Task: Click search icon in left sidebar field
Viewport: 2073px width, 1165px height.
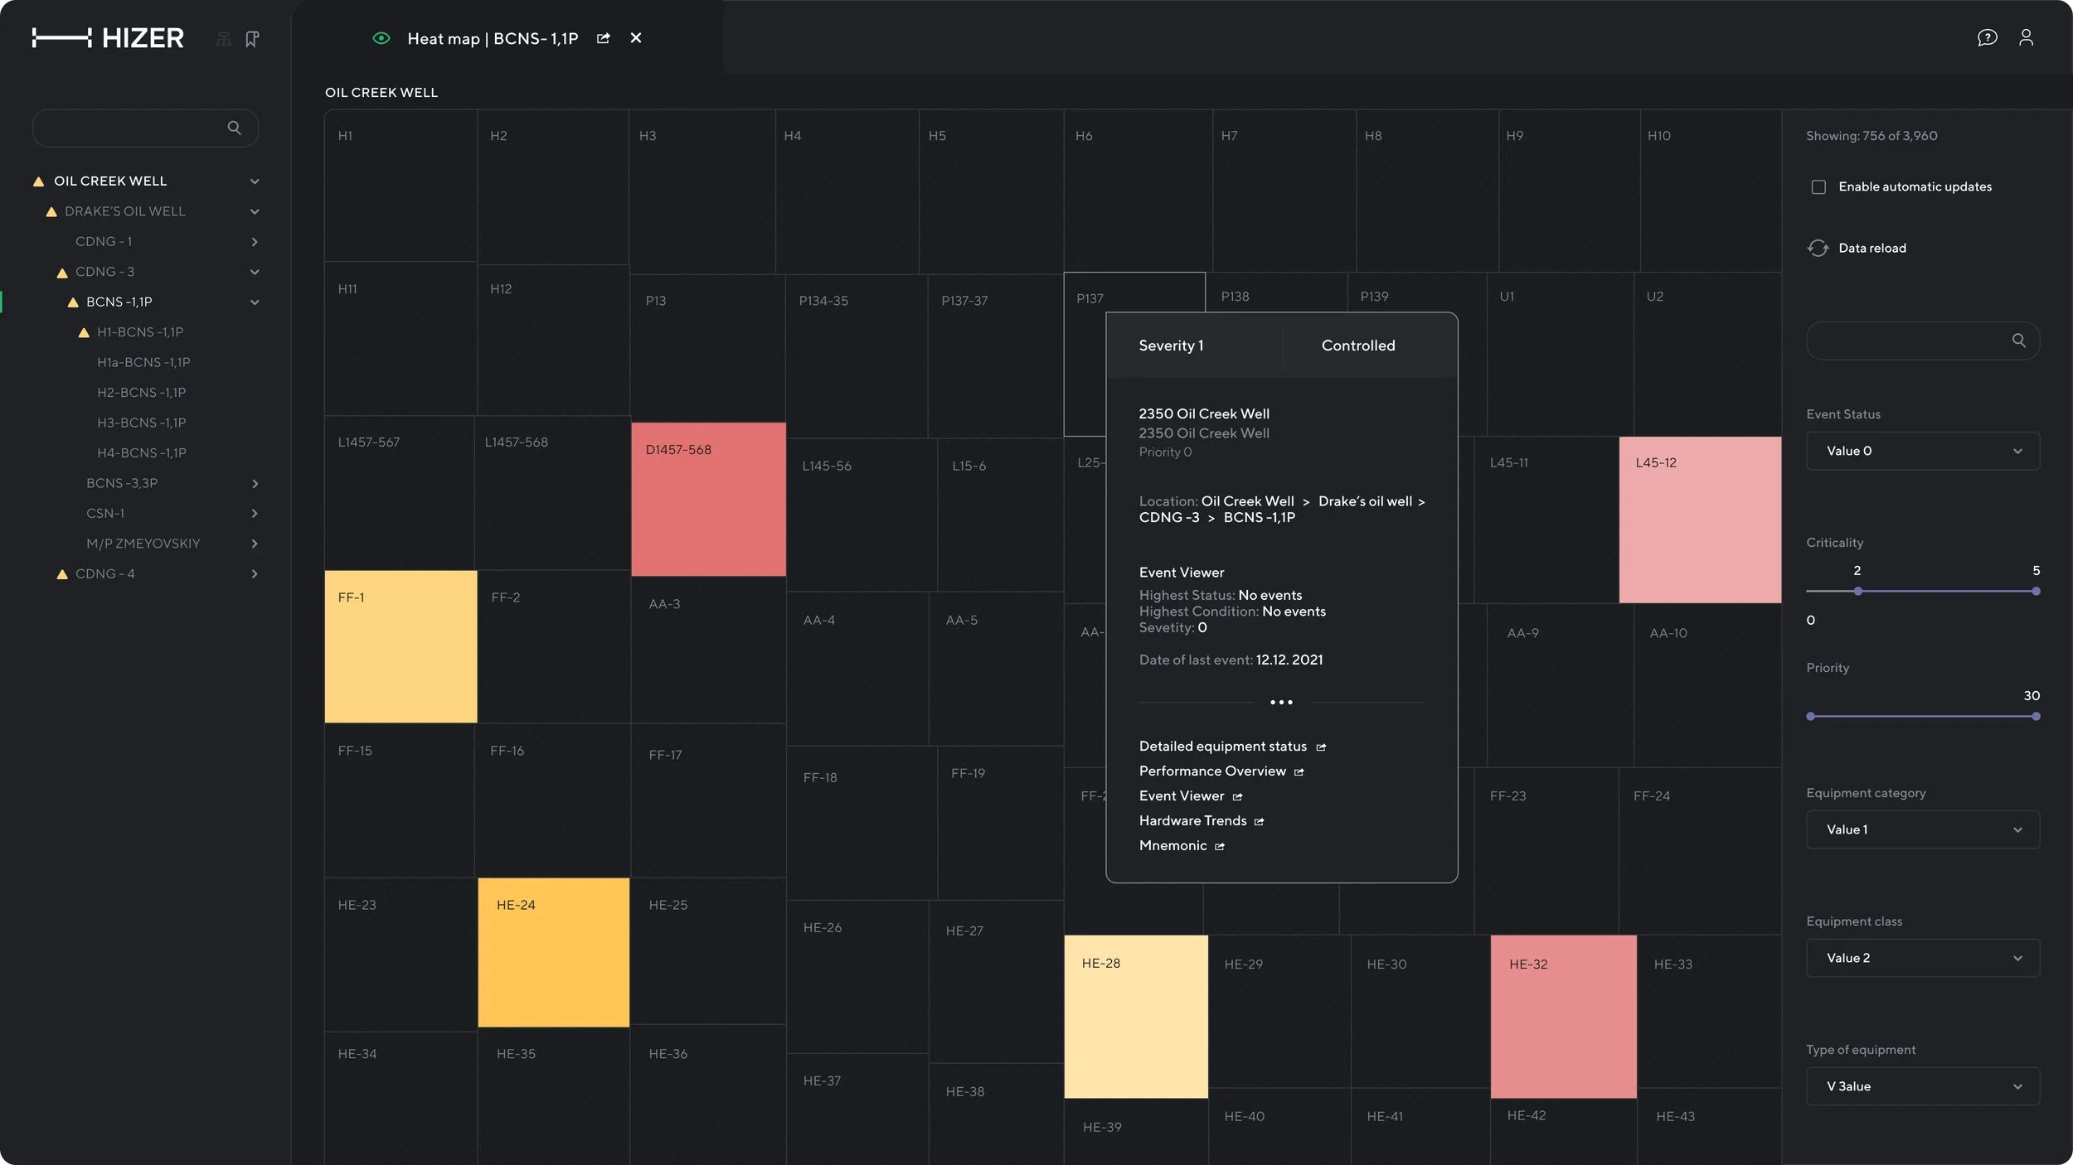Action: pos(234,128)
